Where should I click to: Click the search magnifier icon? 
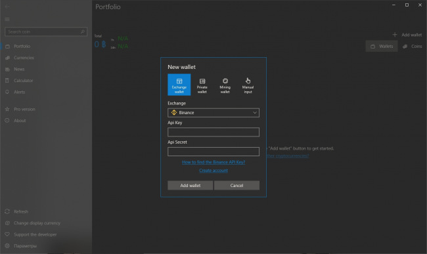(x=83, y=32)
